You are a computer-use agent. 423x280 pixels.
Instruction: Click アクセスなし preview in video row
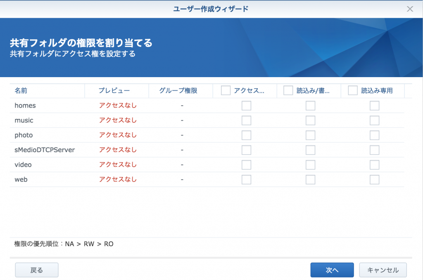tap(118, 165)
